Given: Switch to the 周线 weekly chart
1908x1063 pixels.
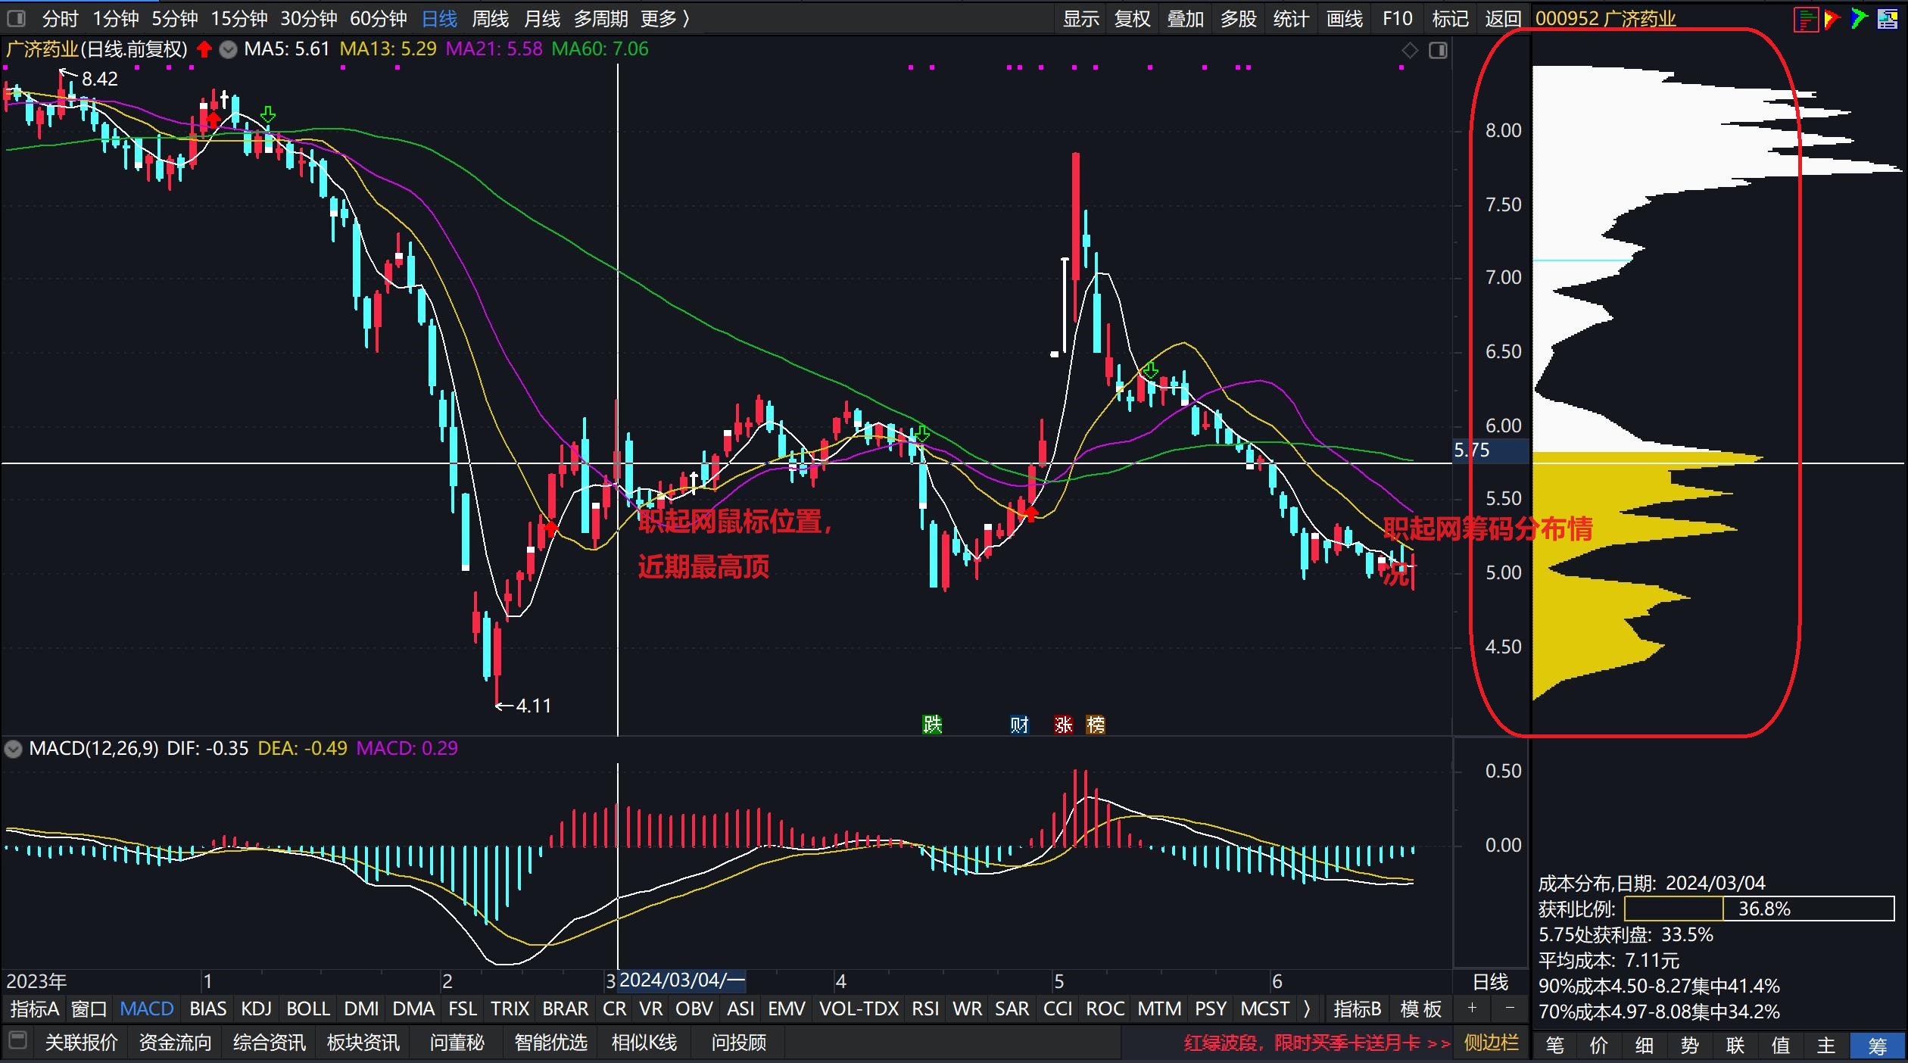Looking at the screenshot, I should click(x=490, y=18).
